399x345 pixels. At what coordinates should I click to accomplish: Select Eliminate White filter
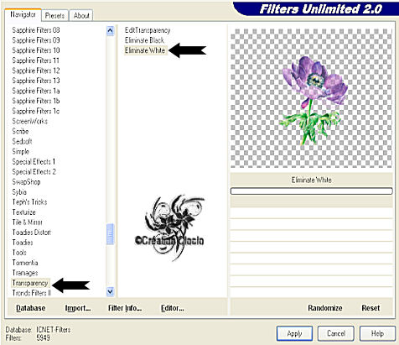145,50
